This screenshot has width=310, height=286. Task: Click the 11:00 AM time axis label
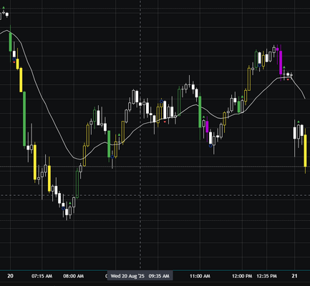(200, 276)
